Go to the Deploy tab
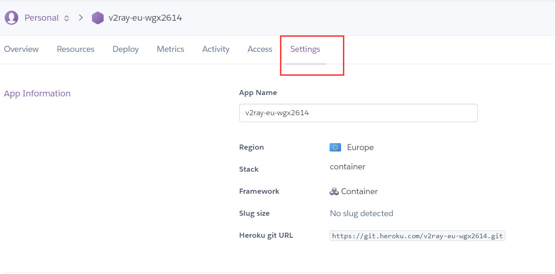The width and height of the screenshot is (555, 274). (125, 49)
